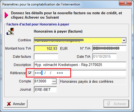The width and height of the screenshot is (134, 112).
Task: Click the red X icon on Annuler
Action: (x=9, y=104)
